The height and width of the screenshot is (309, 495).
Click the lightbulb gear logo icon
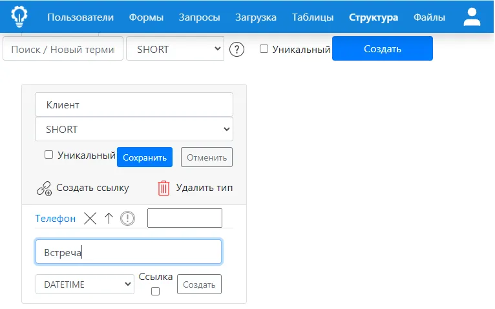19,17
